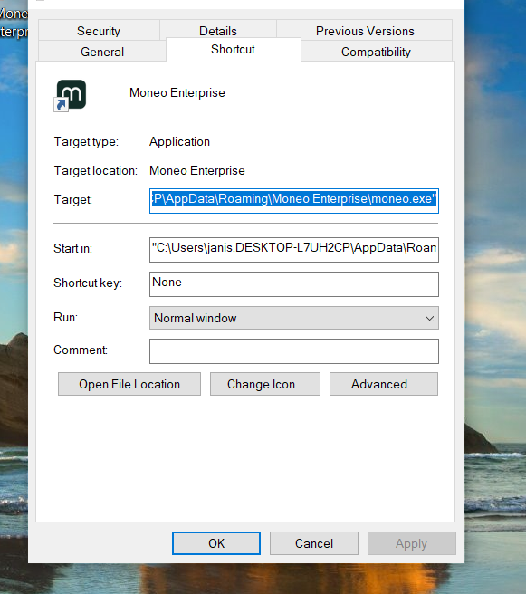Click the 'Application' target type value

(179, 141)
